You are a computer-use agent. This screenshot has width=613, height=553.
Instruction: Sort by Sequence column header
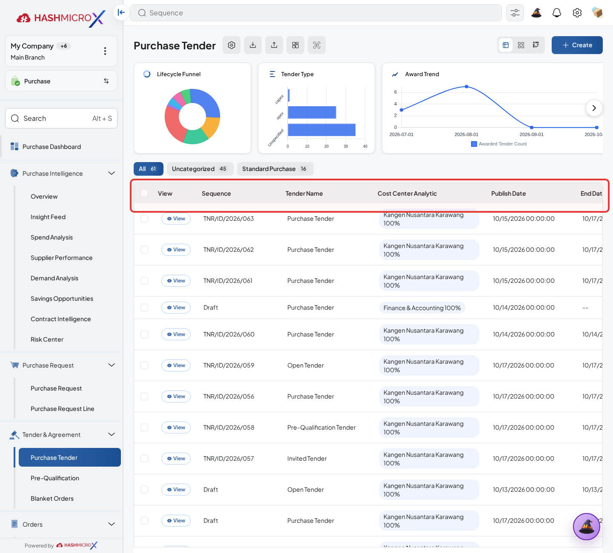click(x=216, y=194)
